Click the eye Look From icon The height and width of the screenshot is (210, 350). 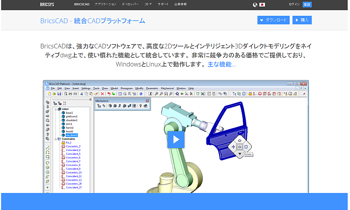tap(182, 94)
